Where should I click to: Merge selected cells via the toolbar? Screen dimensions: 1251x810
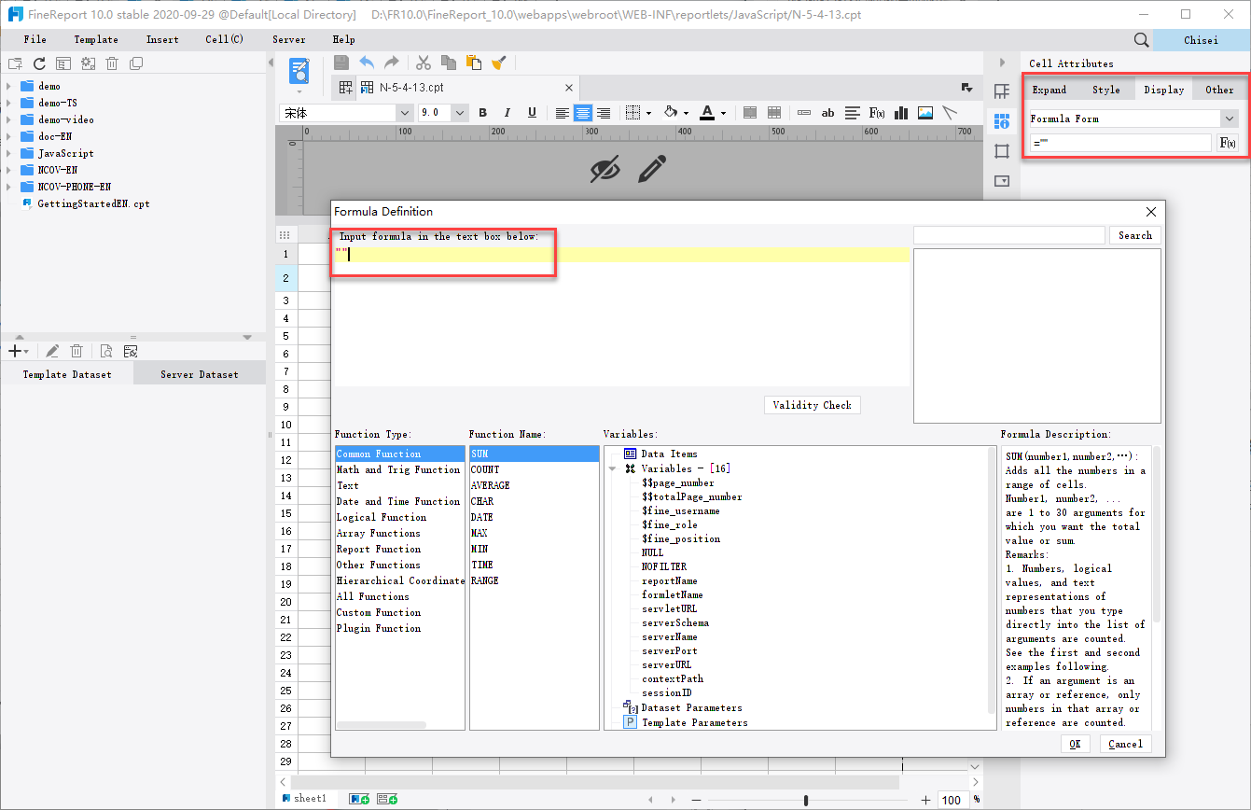pos(749,112)
